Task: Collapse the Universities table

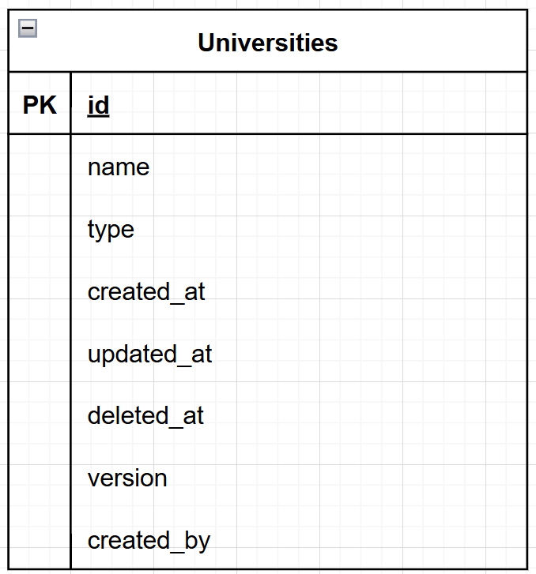Action: (x=28, y=28)
